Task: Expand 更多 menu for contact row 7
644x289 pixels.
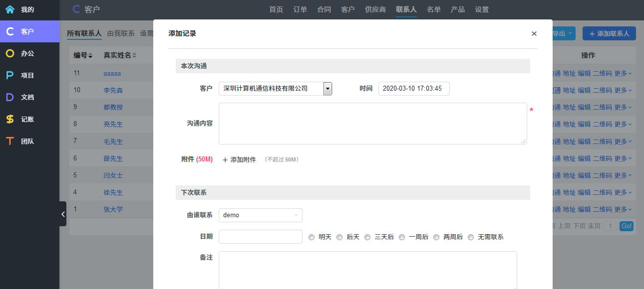Action: 623,142
